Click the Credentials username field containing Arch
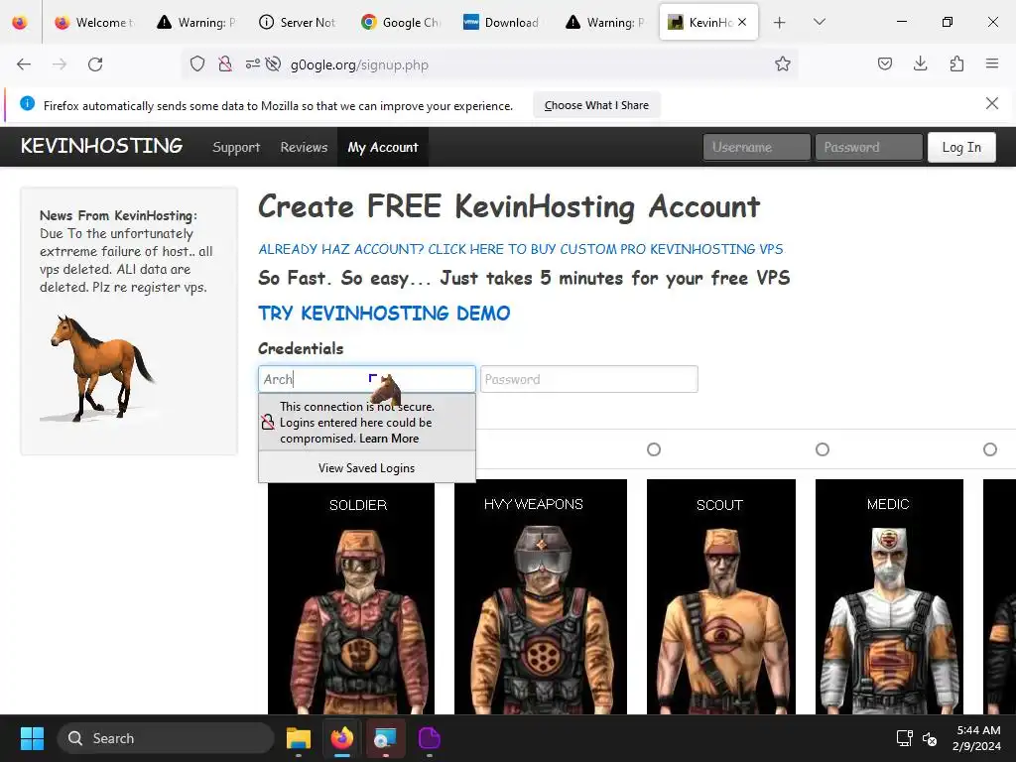 click(x=367, y=379)
